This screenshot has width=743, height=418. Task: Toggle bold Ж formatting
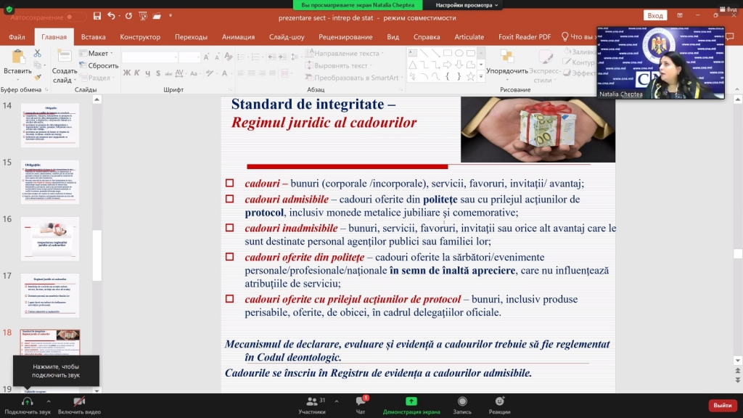click(127, 73)
